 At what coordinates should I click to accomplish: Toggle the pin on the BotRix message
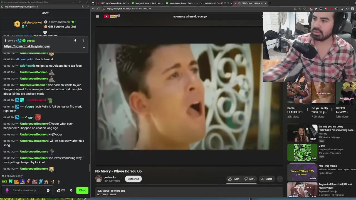tap(75, 41)
